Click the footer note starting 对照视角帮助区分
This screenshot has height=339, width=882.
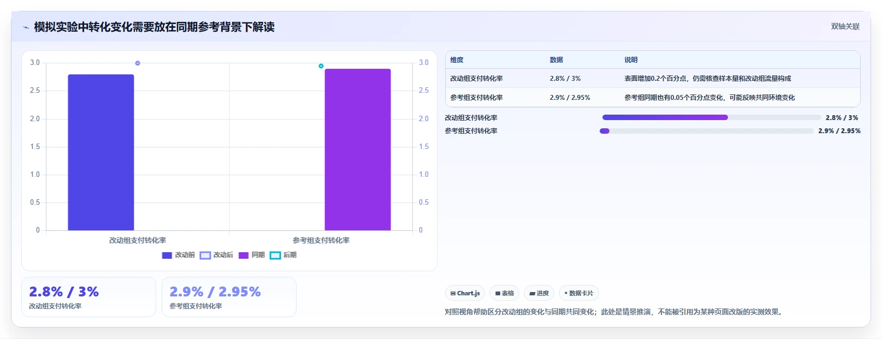[614, 312]
